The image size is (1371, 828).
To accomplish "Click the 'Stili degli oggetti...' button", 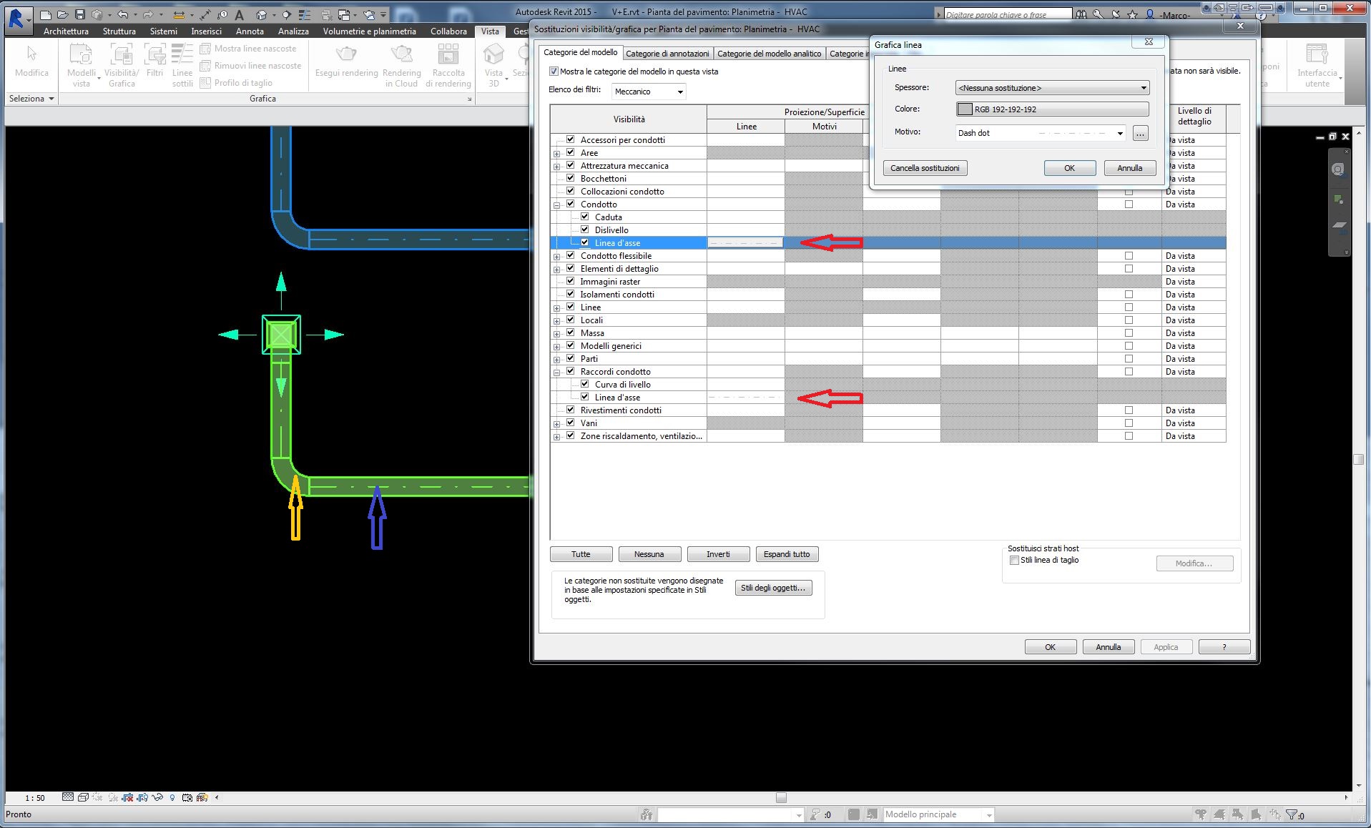I will 773,588.
